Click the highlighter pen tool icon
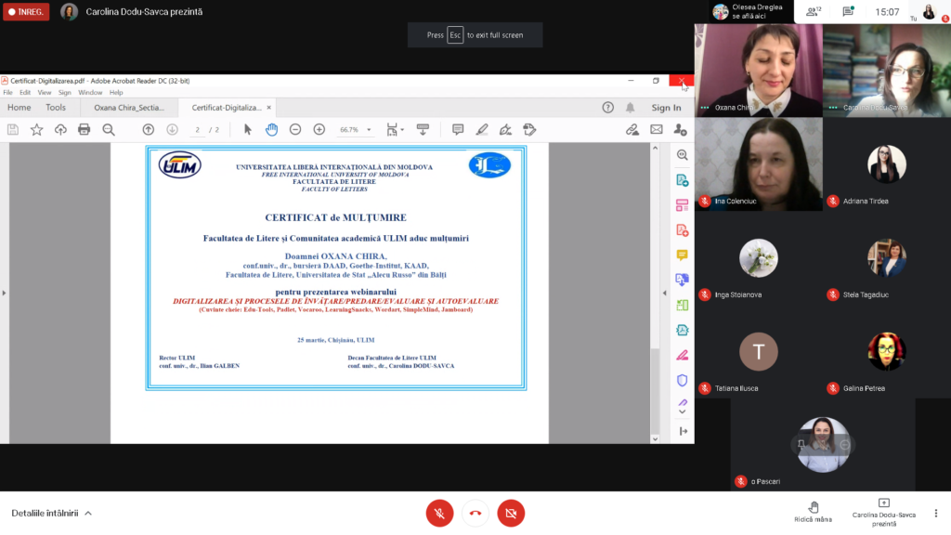 [x=482, y=129]
